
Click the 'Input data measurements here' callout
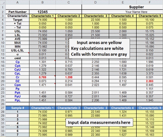click(99, 122)
